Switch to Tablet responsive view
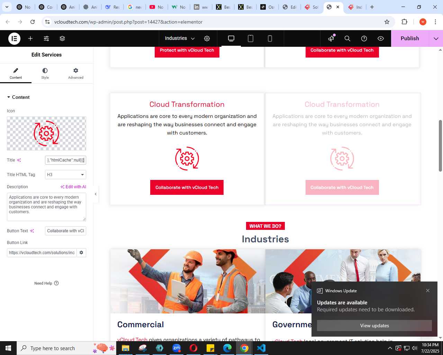The width and height of the screenshot is (443, 355). [251, 38]
